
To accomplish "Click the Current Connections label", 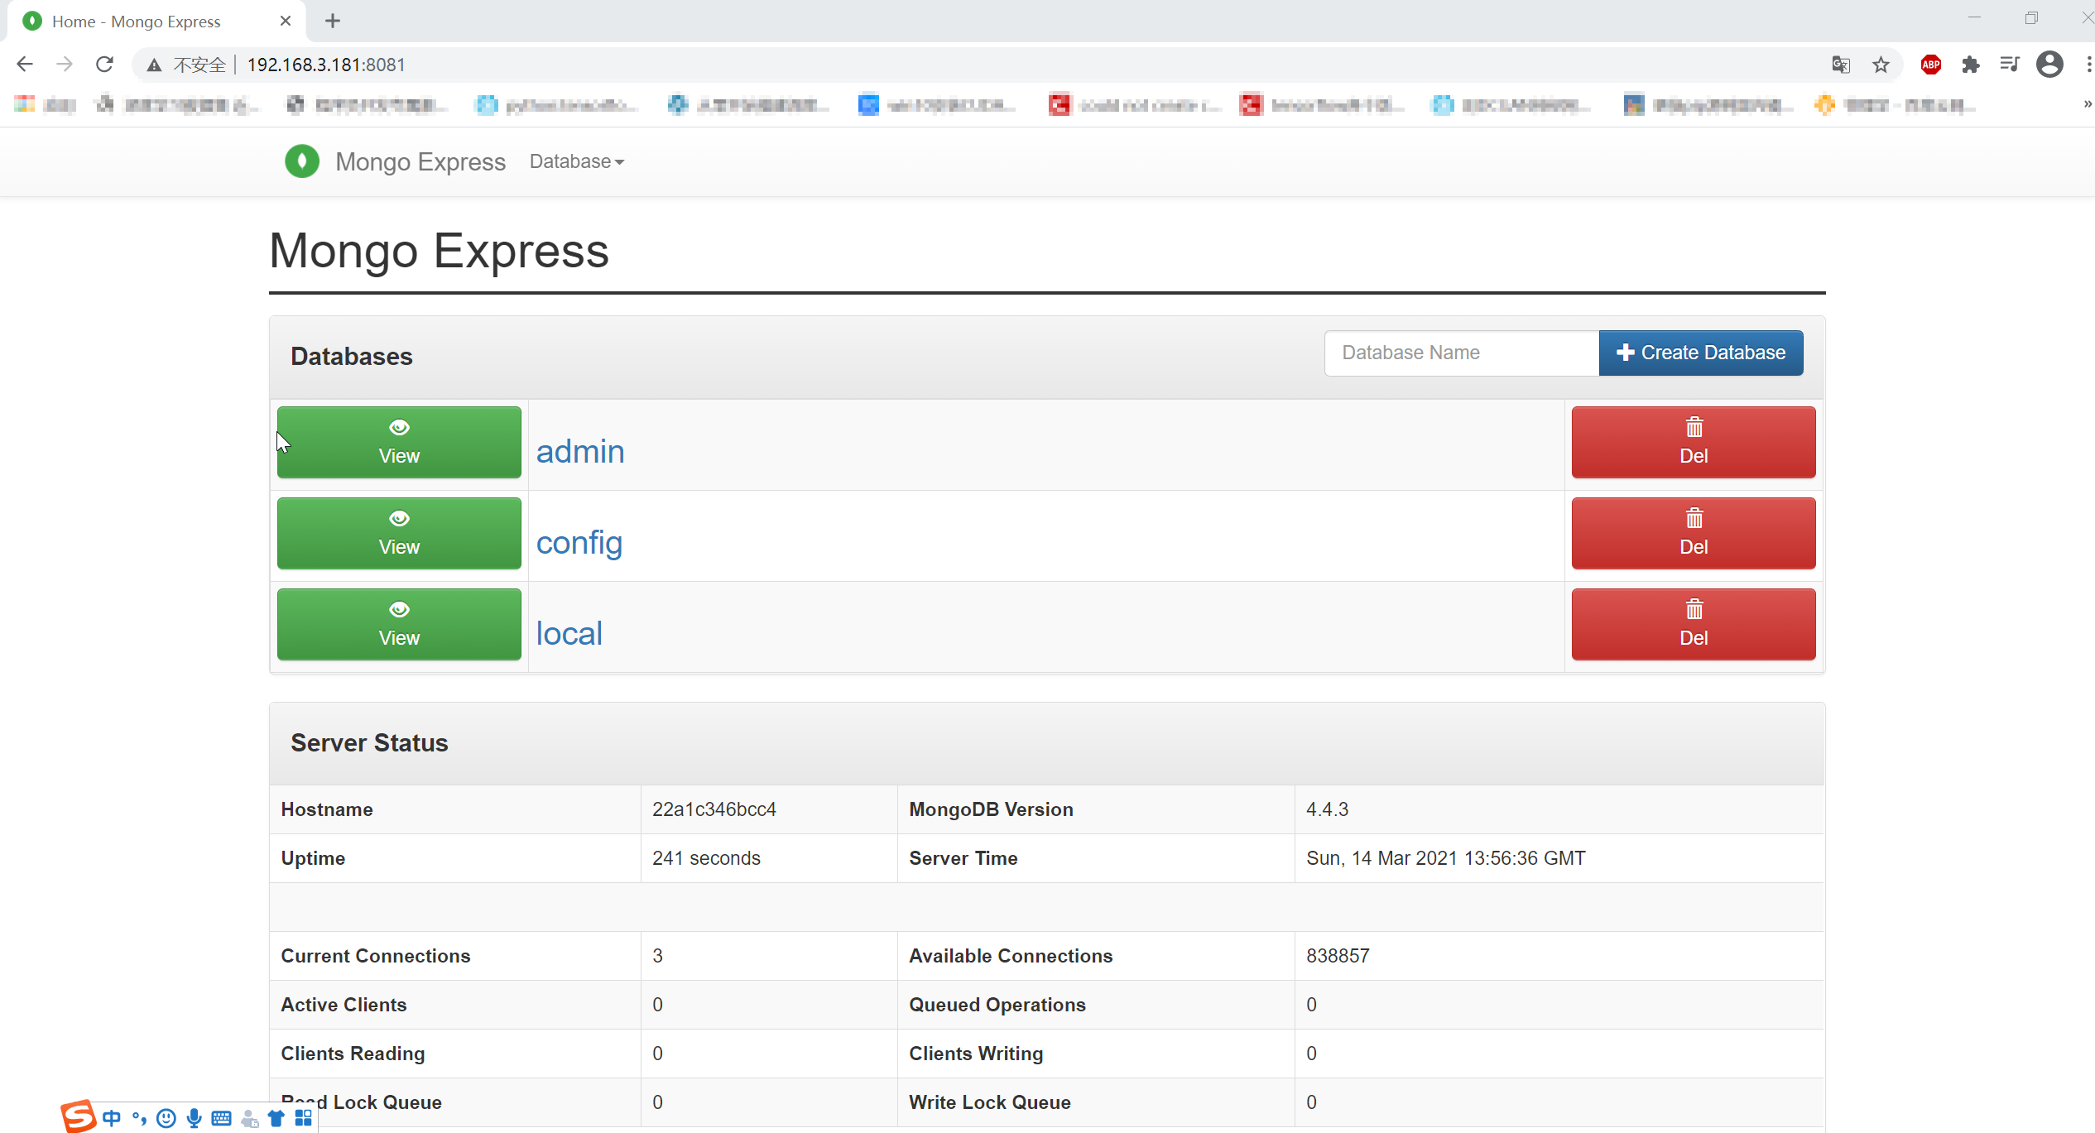I will (x=376, y=956).
